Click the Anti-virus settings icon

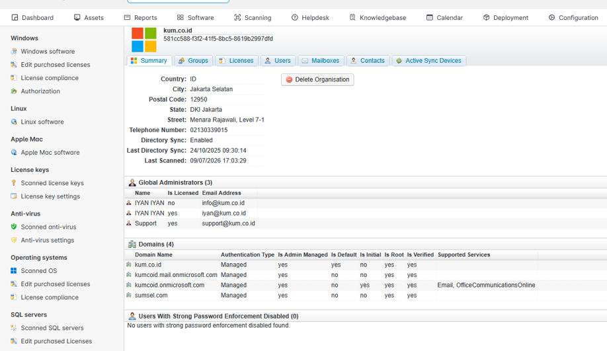pos(14,240)
